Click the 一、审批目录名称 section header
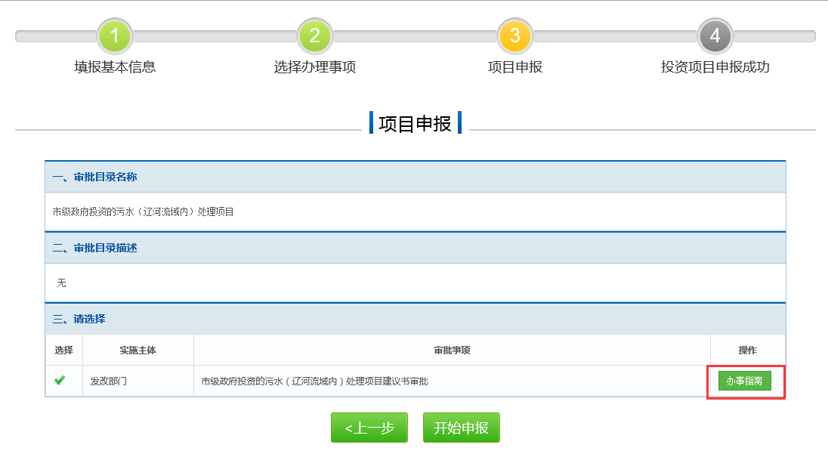 [95, 178]
